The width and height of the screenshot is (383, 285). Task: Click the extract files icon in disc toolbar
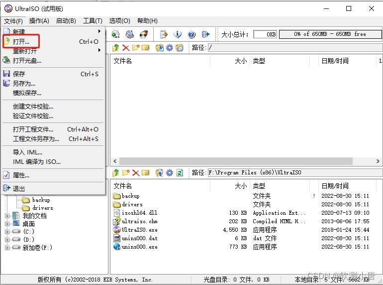pyautogui.click(x=160, y=48)
